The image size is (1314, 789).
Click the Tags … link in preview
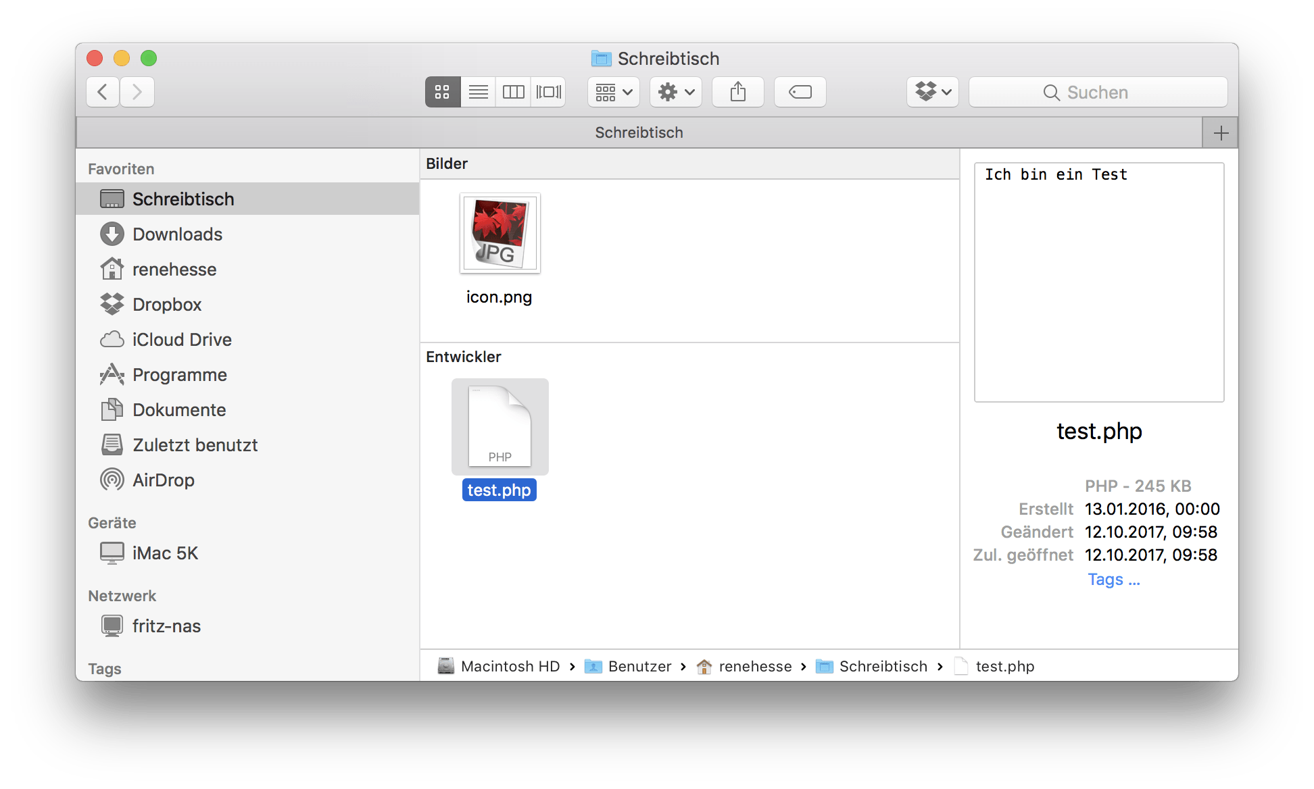(x=1113, y=580)
